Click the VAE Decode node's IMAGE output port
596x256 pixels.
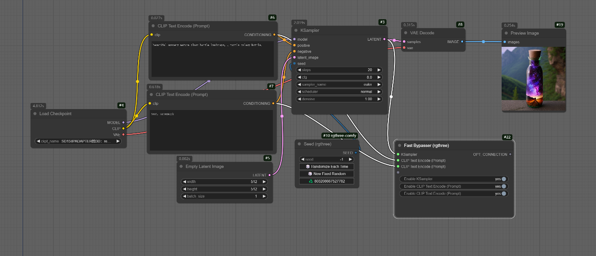(x=462, y=42)
